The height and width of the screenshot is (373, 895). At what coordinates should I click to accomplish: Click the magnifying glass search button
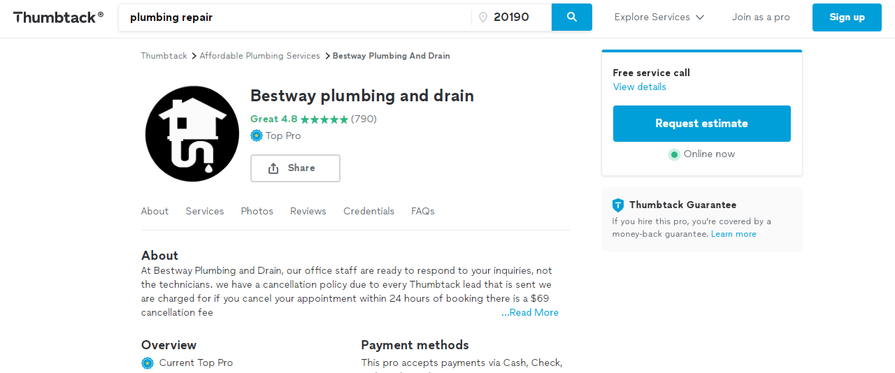[571, 17]
